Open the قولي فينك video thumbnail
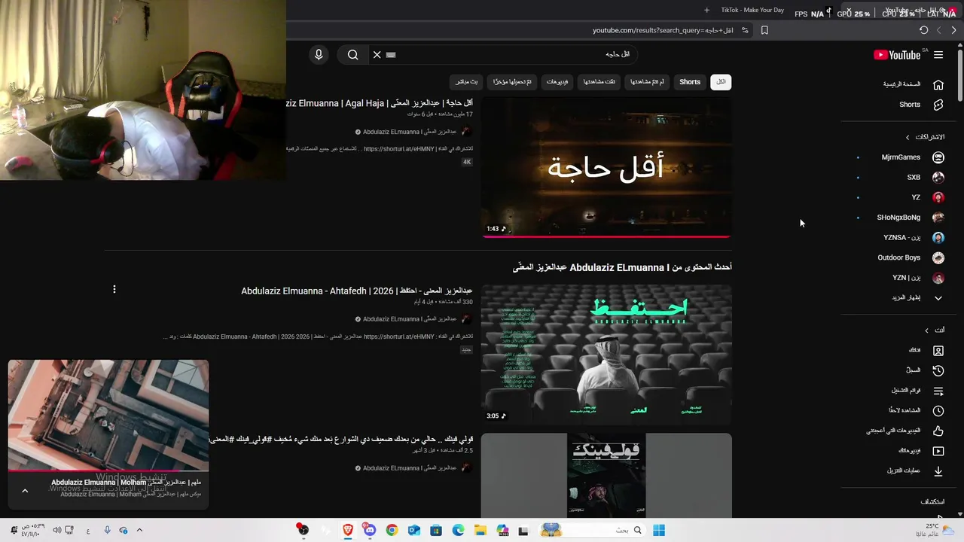 pyautogui.click(x=606, y=475)
